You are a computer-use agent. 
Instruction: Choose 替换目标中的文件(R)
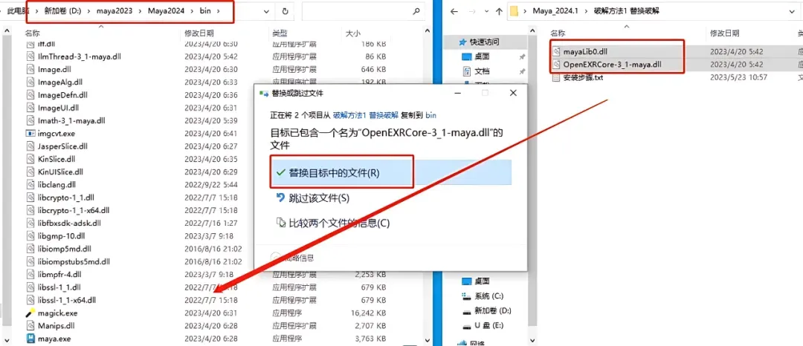pyautogui.click(x=391, y=173)
